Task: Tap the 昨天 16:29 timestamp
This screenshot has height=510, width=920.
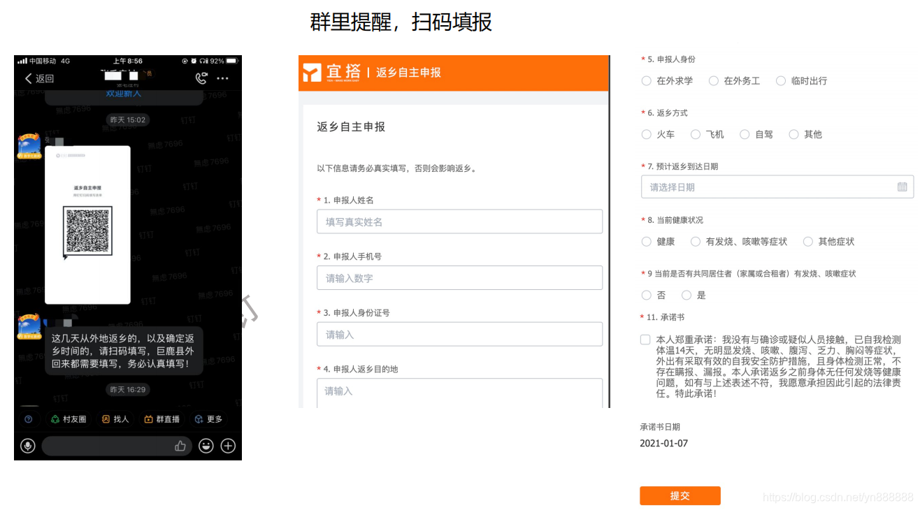Action: 128,389
